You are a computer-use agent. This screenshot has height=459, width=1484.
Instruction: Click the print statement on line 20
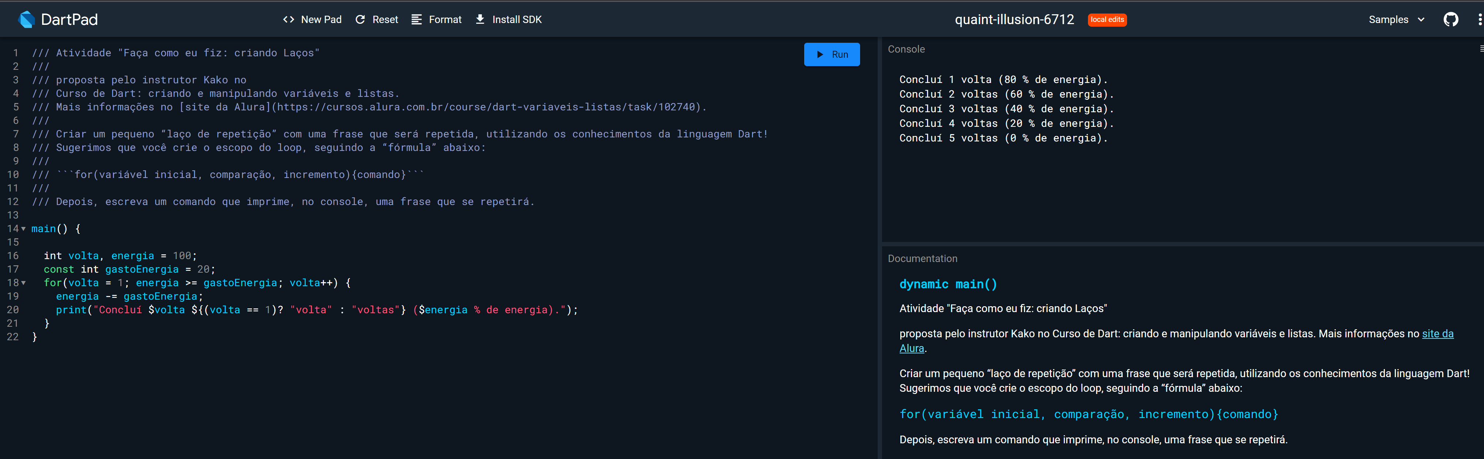pos(317,310)
